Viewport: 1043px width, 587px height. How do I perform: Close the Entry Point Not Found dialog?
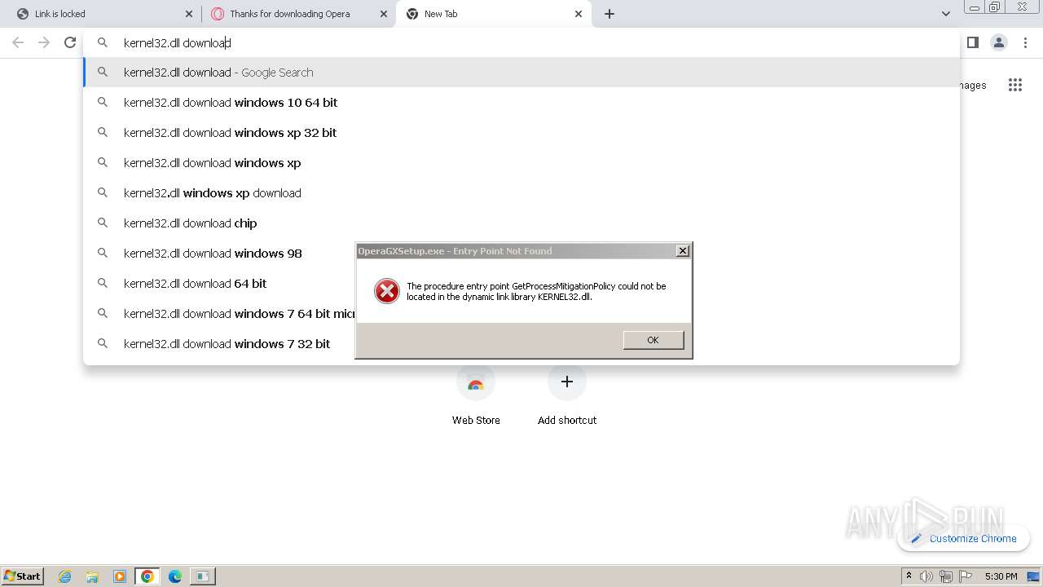click(x=683, y=251)
